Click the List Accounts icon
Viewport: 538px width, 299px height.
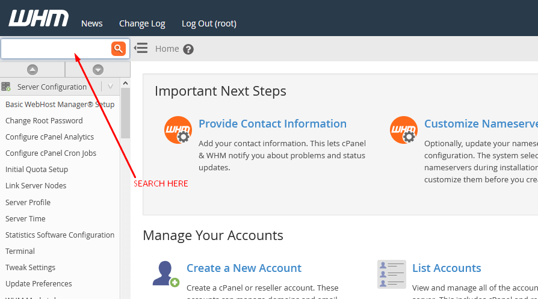coord(392,274)
